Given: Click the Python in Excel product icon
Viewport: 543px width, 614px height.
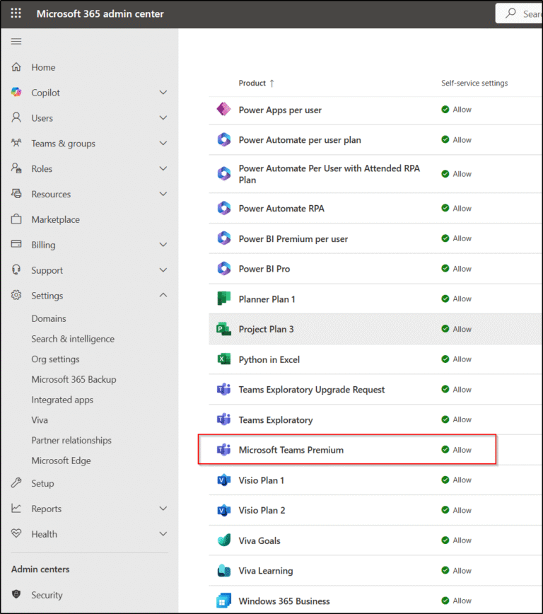Looking at the screenshot, I should click(223, 359).
